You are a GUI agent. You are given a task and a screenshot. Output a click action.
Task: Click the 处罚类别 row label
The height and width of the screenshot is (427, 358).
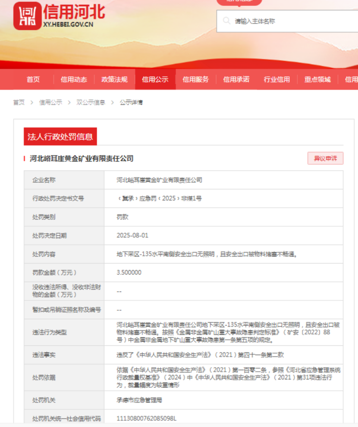pyautogui.click(x=44, y=217)
